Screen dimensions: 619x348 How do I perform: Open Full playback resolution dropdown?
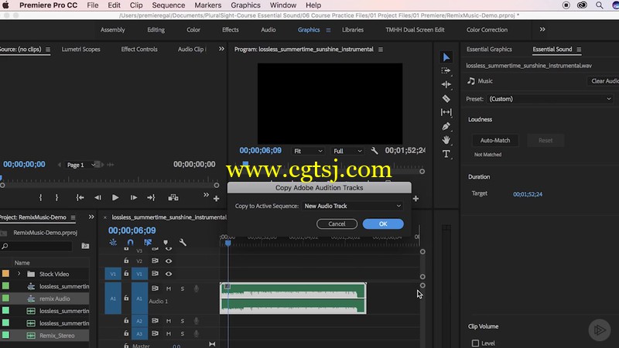347,151
